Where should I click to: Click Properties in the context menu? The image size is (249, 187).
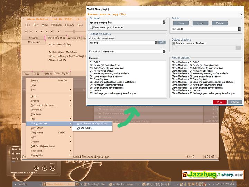point(49,110)
